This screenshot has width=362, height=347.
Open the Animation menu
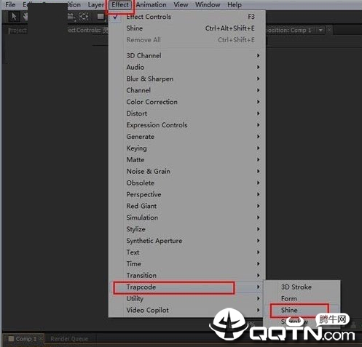pyautogui.click(x=151, y=4)
